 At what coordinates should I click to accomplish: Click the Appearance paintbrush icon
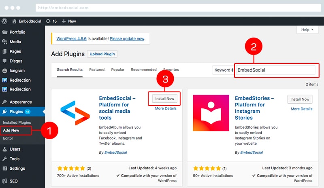click(x=4, y=102)
